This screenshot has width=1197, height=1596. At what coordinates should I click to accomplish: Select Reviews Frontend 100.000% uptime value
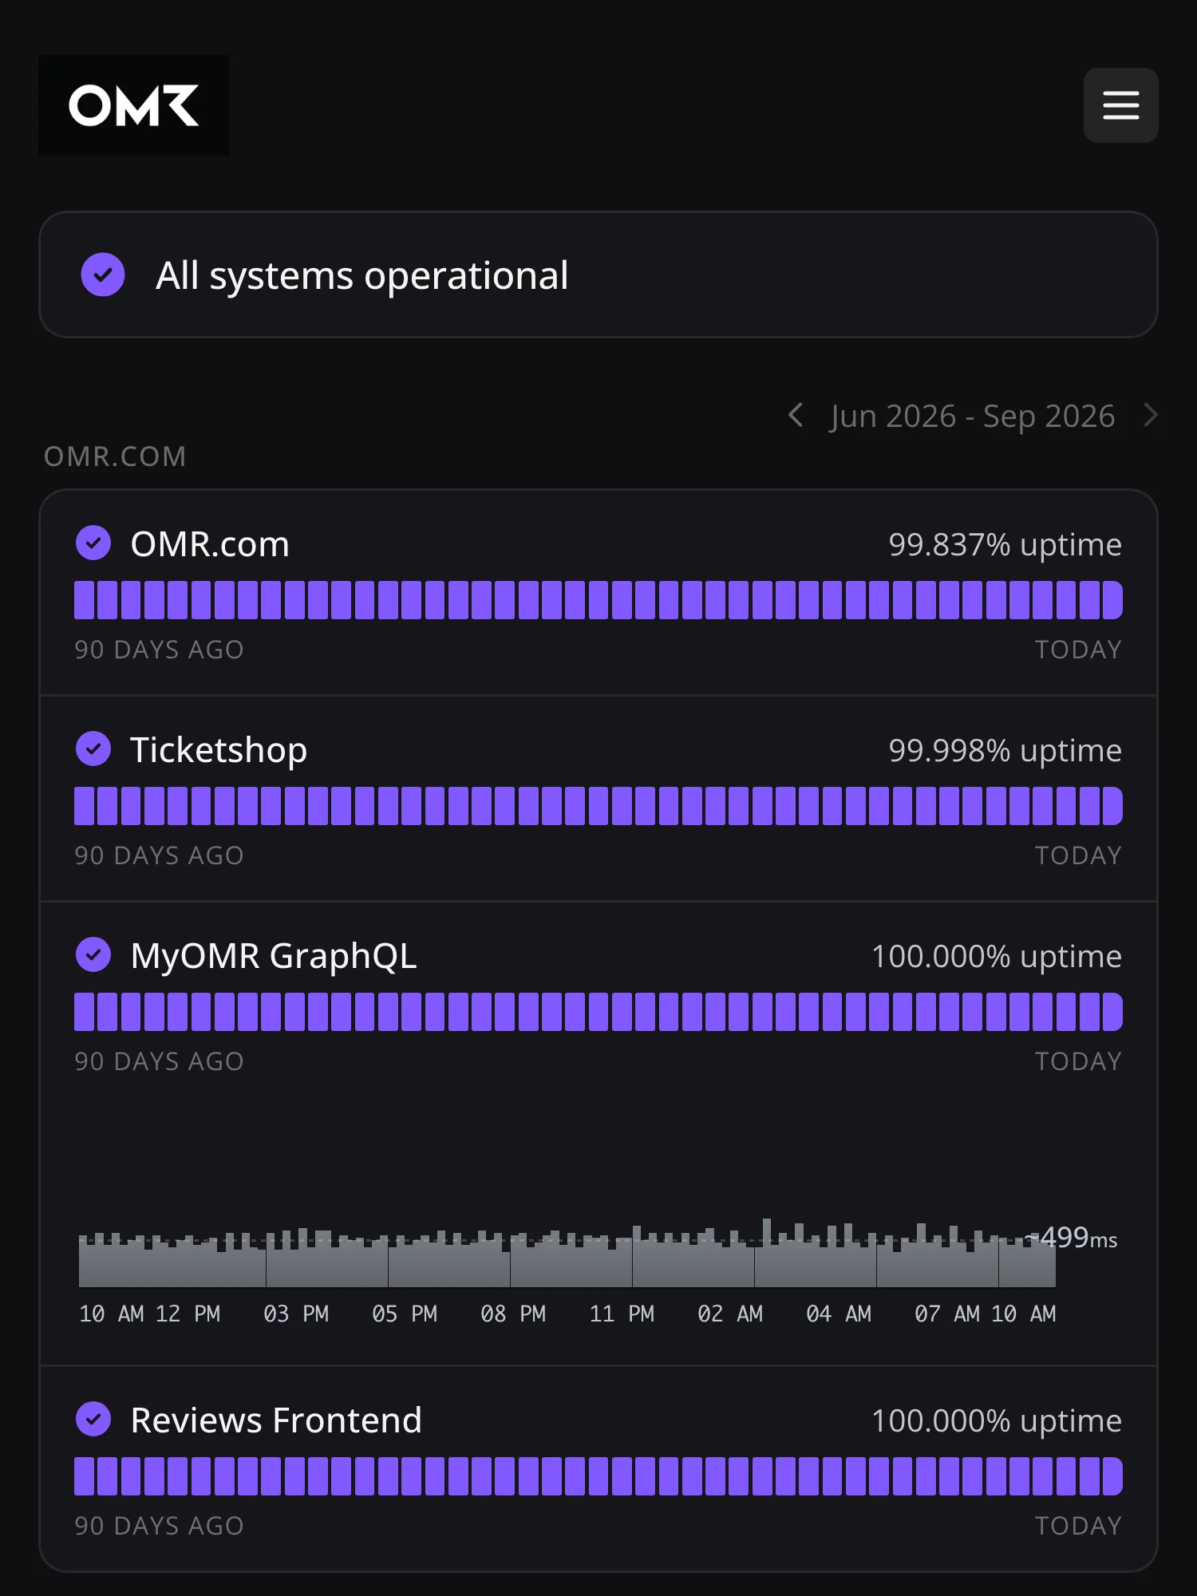[997, 1421]
